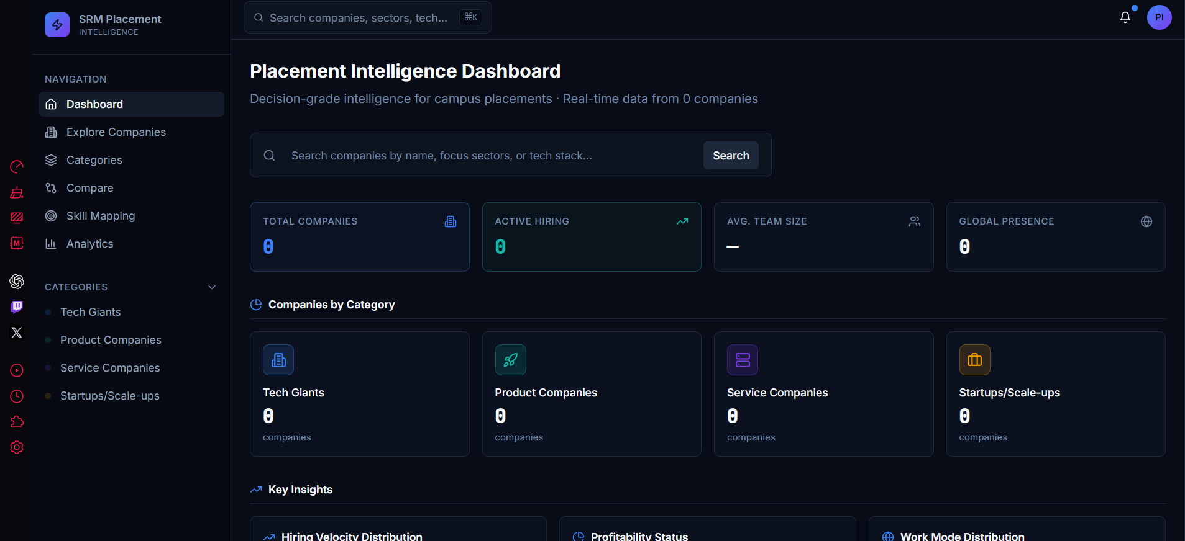Select Tech Giants in sidebar categories
The height and width of the screenshot is (541, 1185).
tap(131, 312)
